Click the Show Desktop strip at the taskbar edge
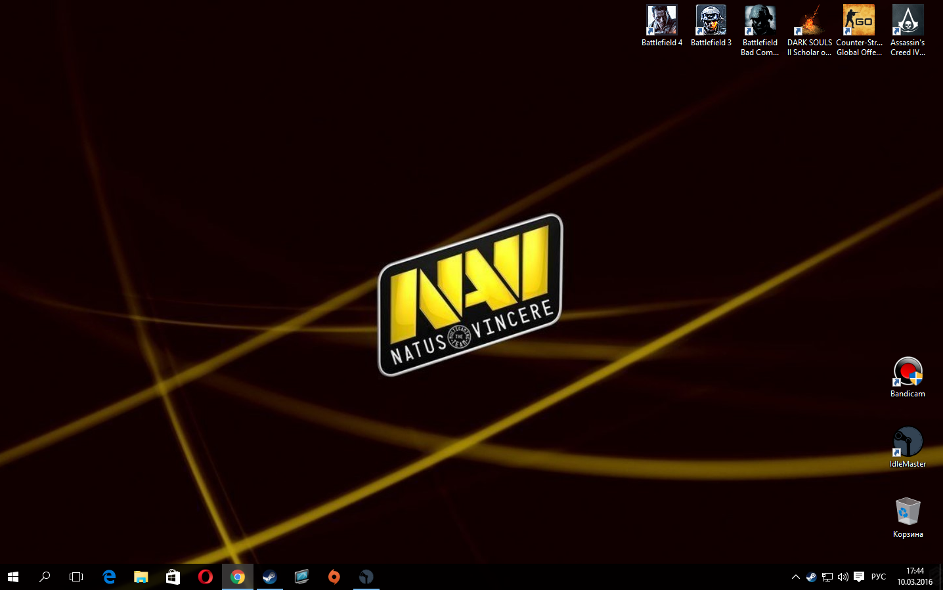Viewport: 943px width, 590px height. tap(941, 577)
